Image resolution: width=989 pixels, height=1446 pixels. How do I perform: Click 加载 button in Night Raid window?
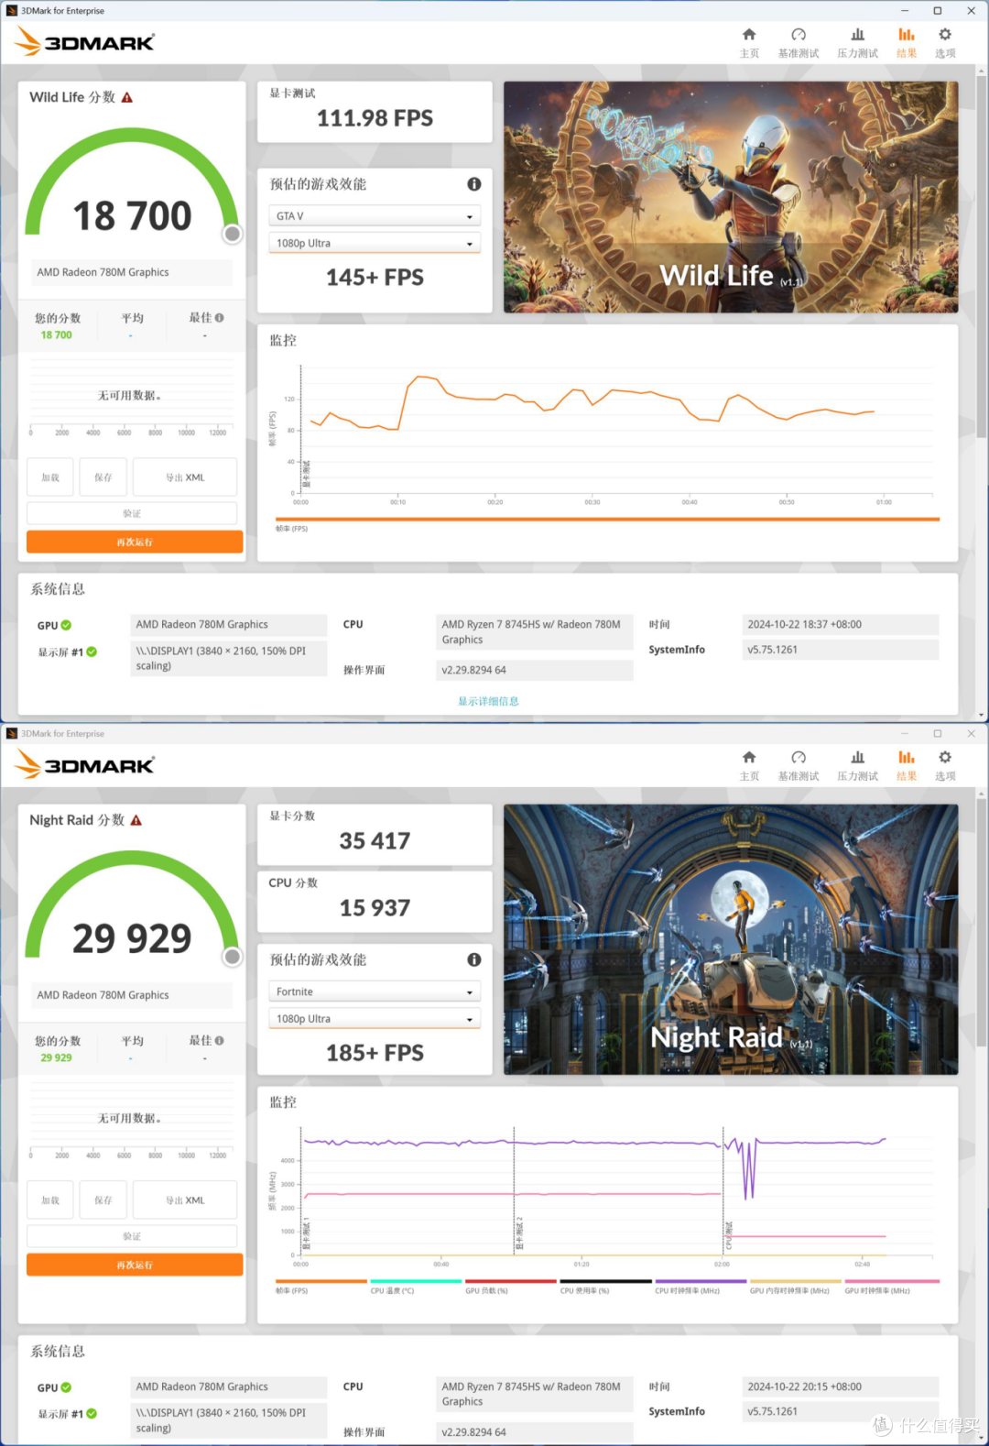(x=50, y=1200)
